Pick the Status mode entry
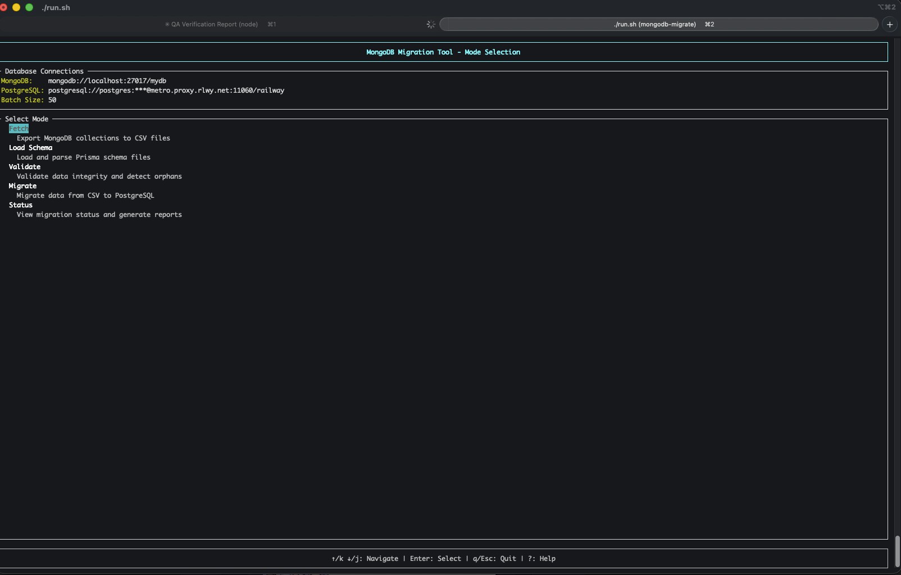Viewport: 901px width, 575px height. 21,205
